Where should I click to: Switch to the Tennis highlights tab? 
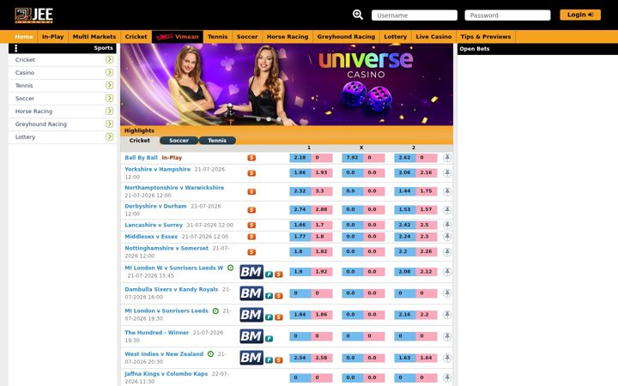(x=217, y=140)
